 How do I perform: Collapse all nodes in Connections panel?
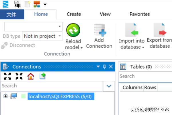(x=19, y=76)
